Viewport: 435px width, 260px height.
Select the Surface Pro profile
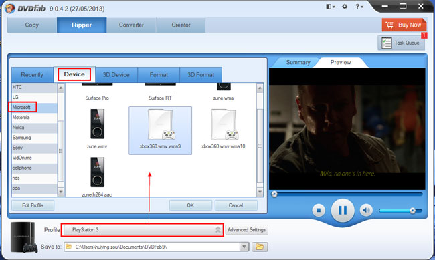click(97, 98)
